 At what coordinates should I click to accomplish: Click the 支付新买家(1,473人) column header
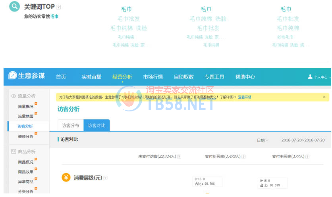(x=223, y=157)
